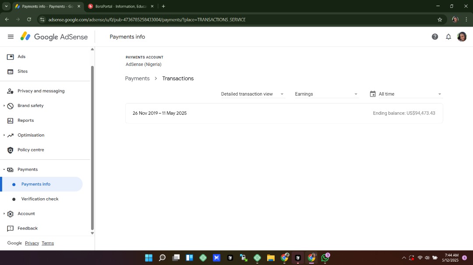This screenshot has height=265, width=473.
Task: Collapse the Payments sidebar section
Action: click(4, 169)
